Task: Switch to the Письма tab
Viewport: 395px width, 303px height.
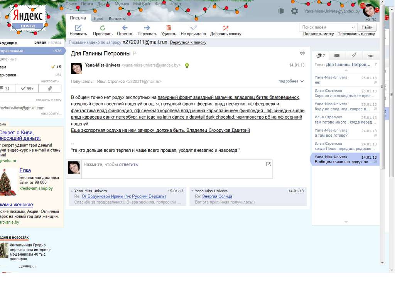Action: tap(78, 18)
